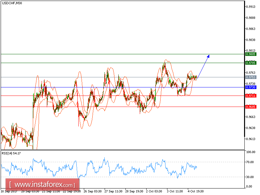Click the 26 Sep 03:30 axis label

tap(92, 192)
